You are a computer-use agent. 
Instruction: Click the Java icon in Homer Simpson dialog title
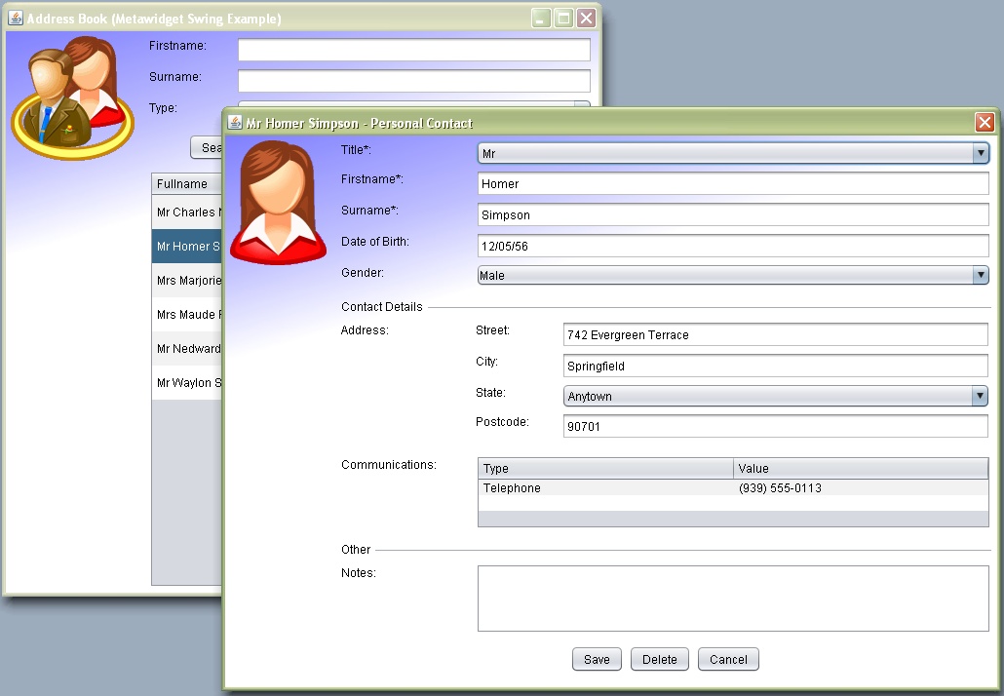point(235,123)
